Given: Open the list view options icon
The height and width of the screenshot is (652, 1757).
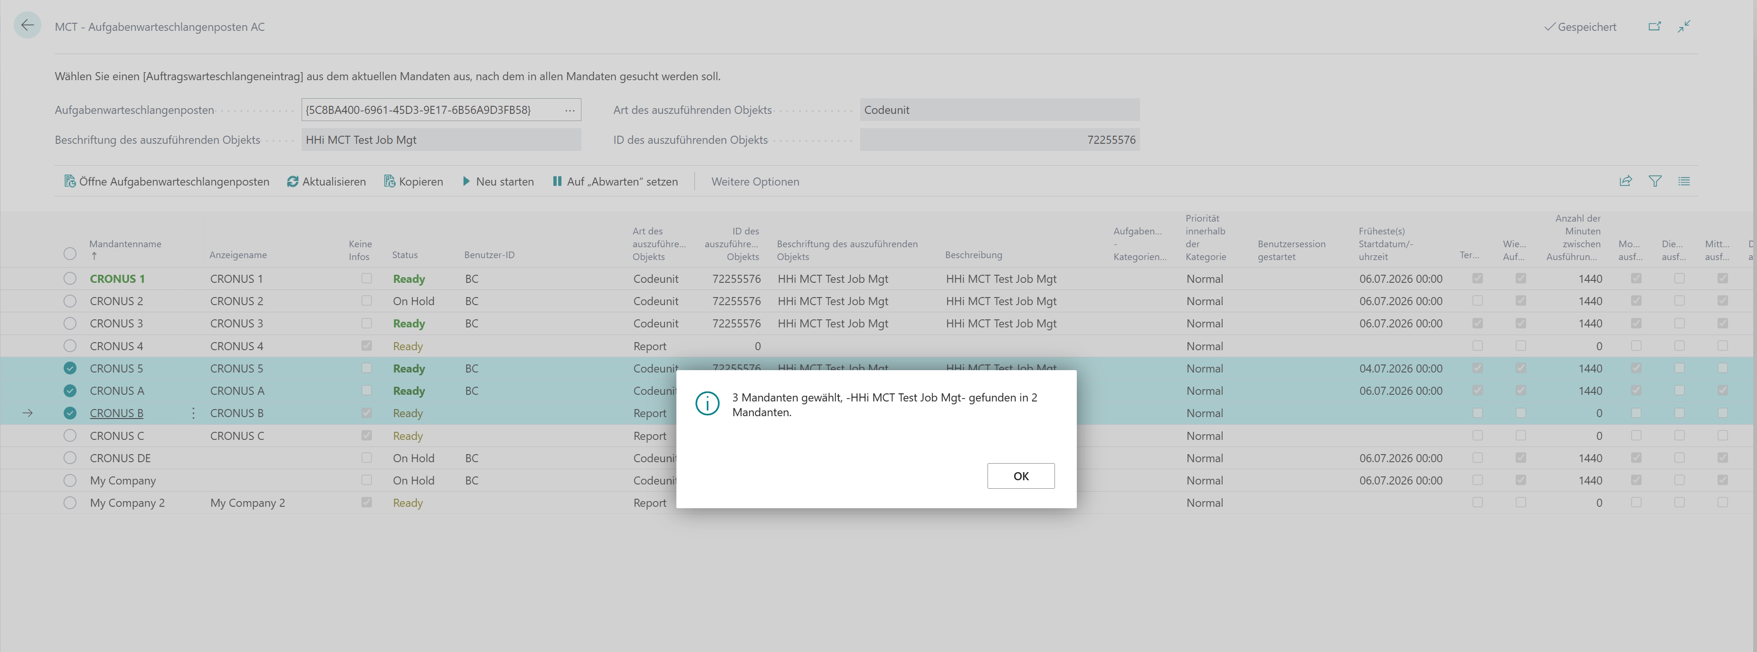Looking at the screenshot, I should tap(1684, 181).
